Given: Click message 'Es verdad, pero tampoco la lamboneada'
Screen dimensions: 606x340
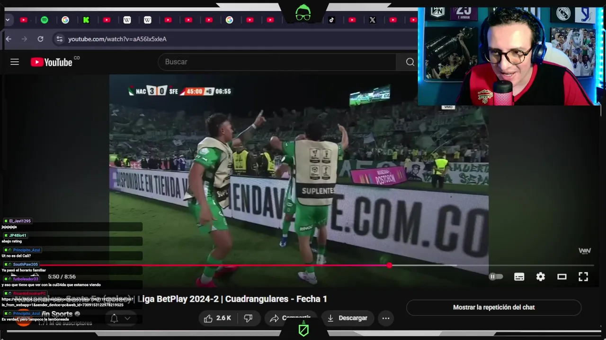Looking at the screenshot, I should [35, 319].
